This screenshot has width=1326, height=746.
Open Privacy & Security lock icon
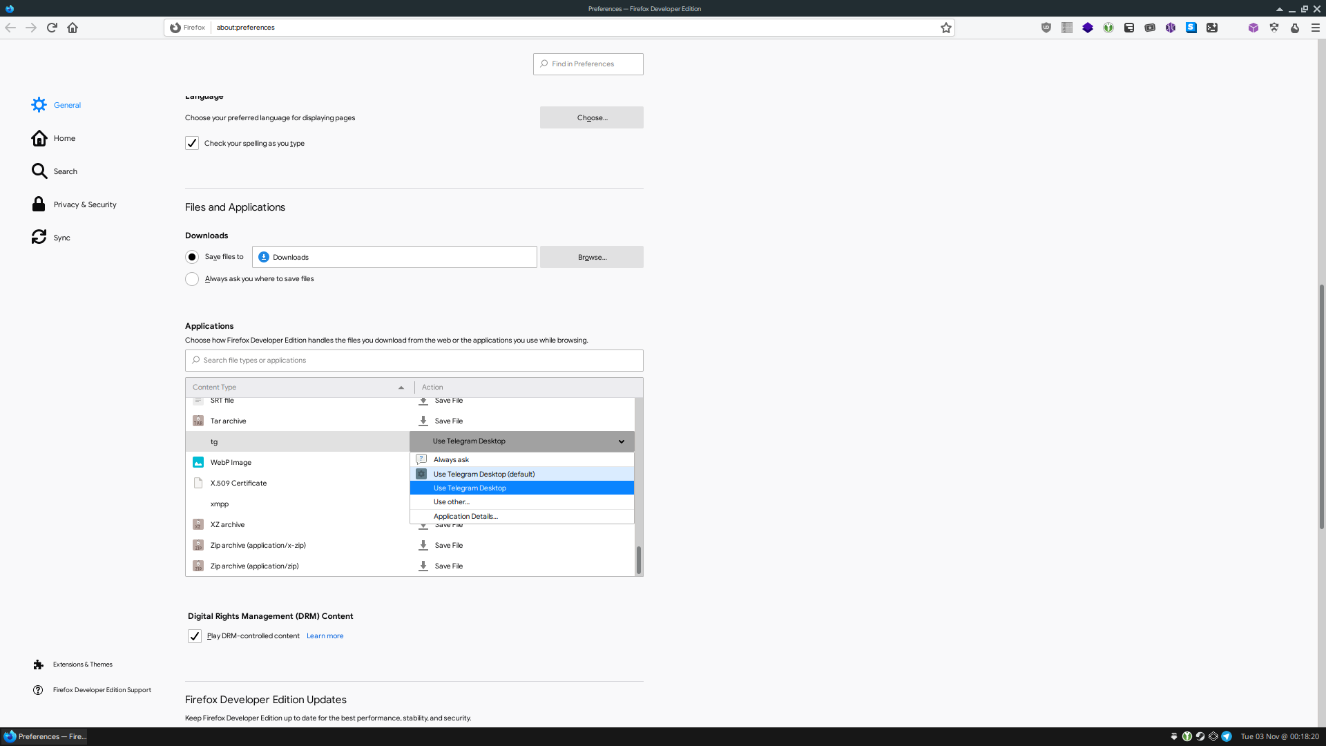[39, 204]
